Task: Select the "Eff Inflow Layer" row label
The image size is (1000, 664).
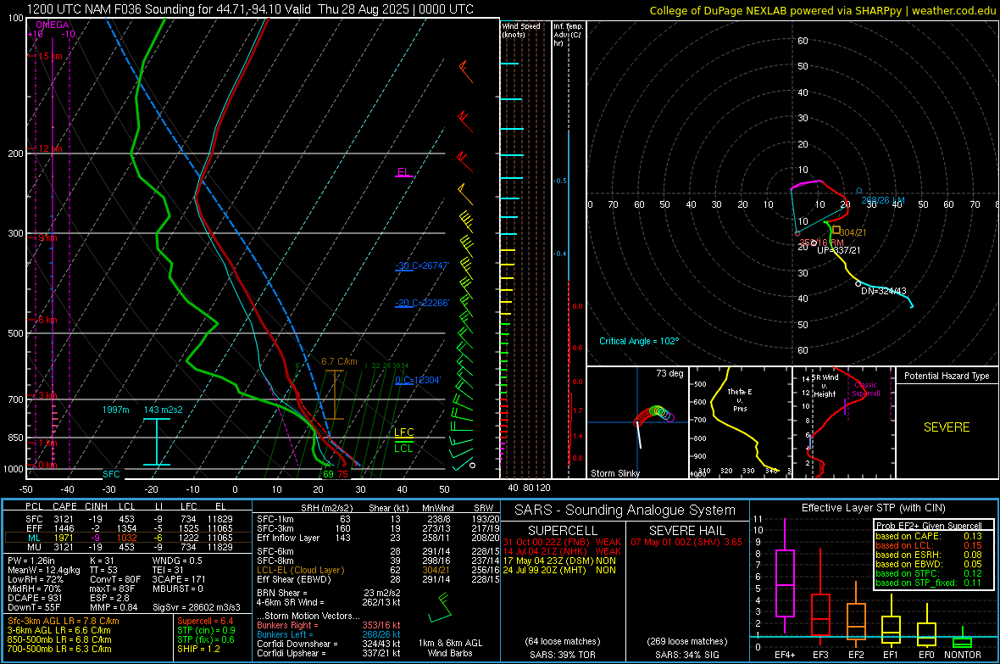Action: tap(288, 538)
